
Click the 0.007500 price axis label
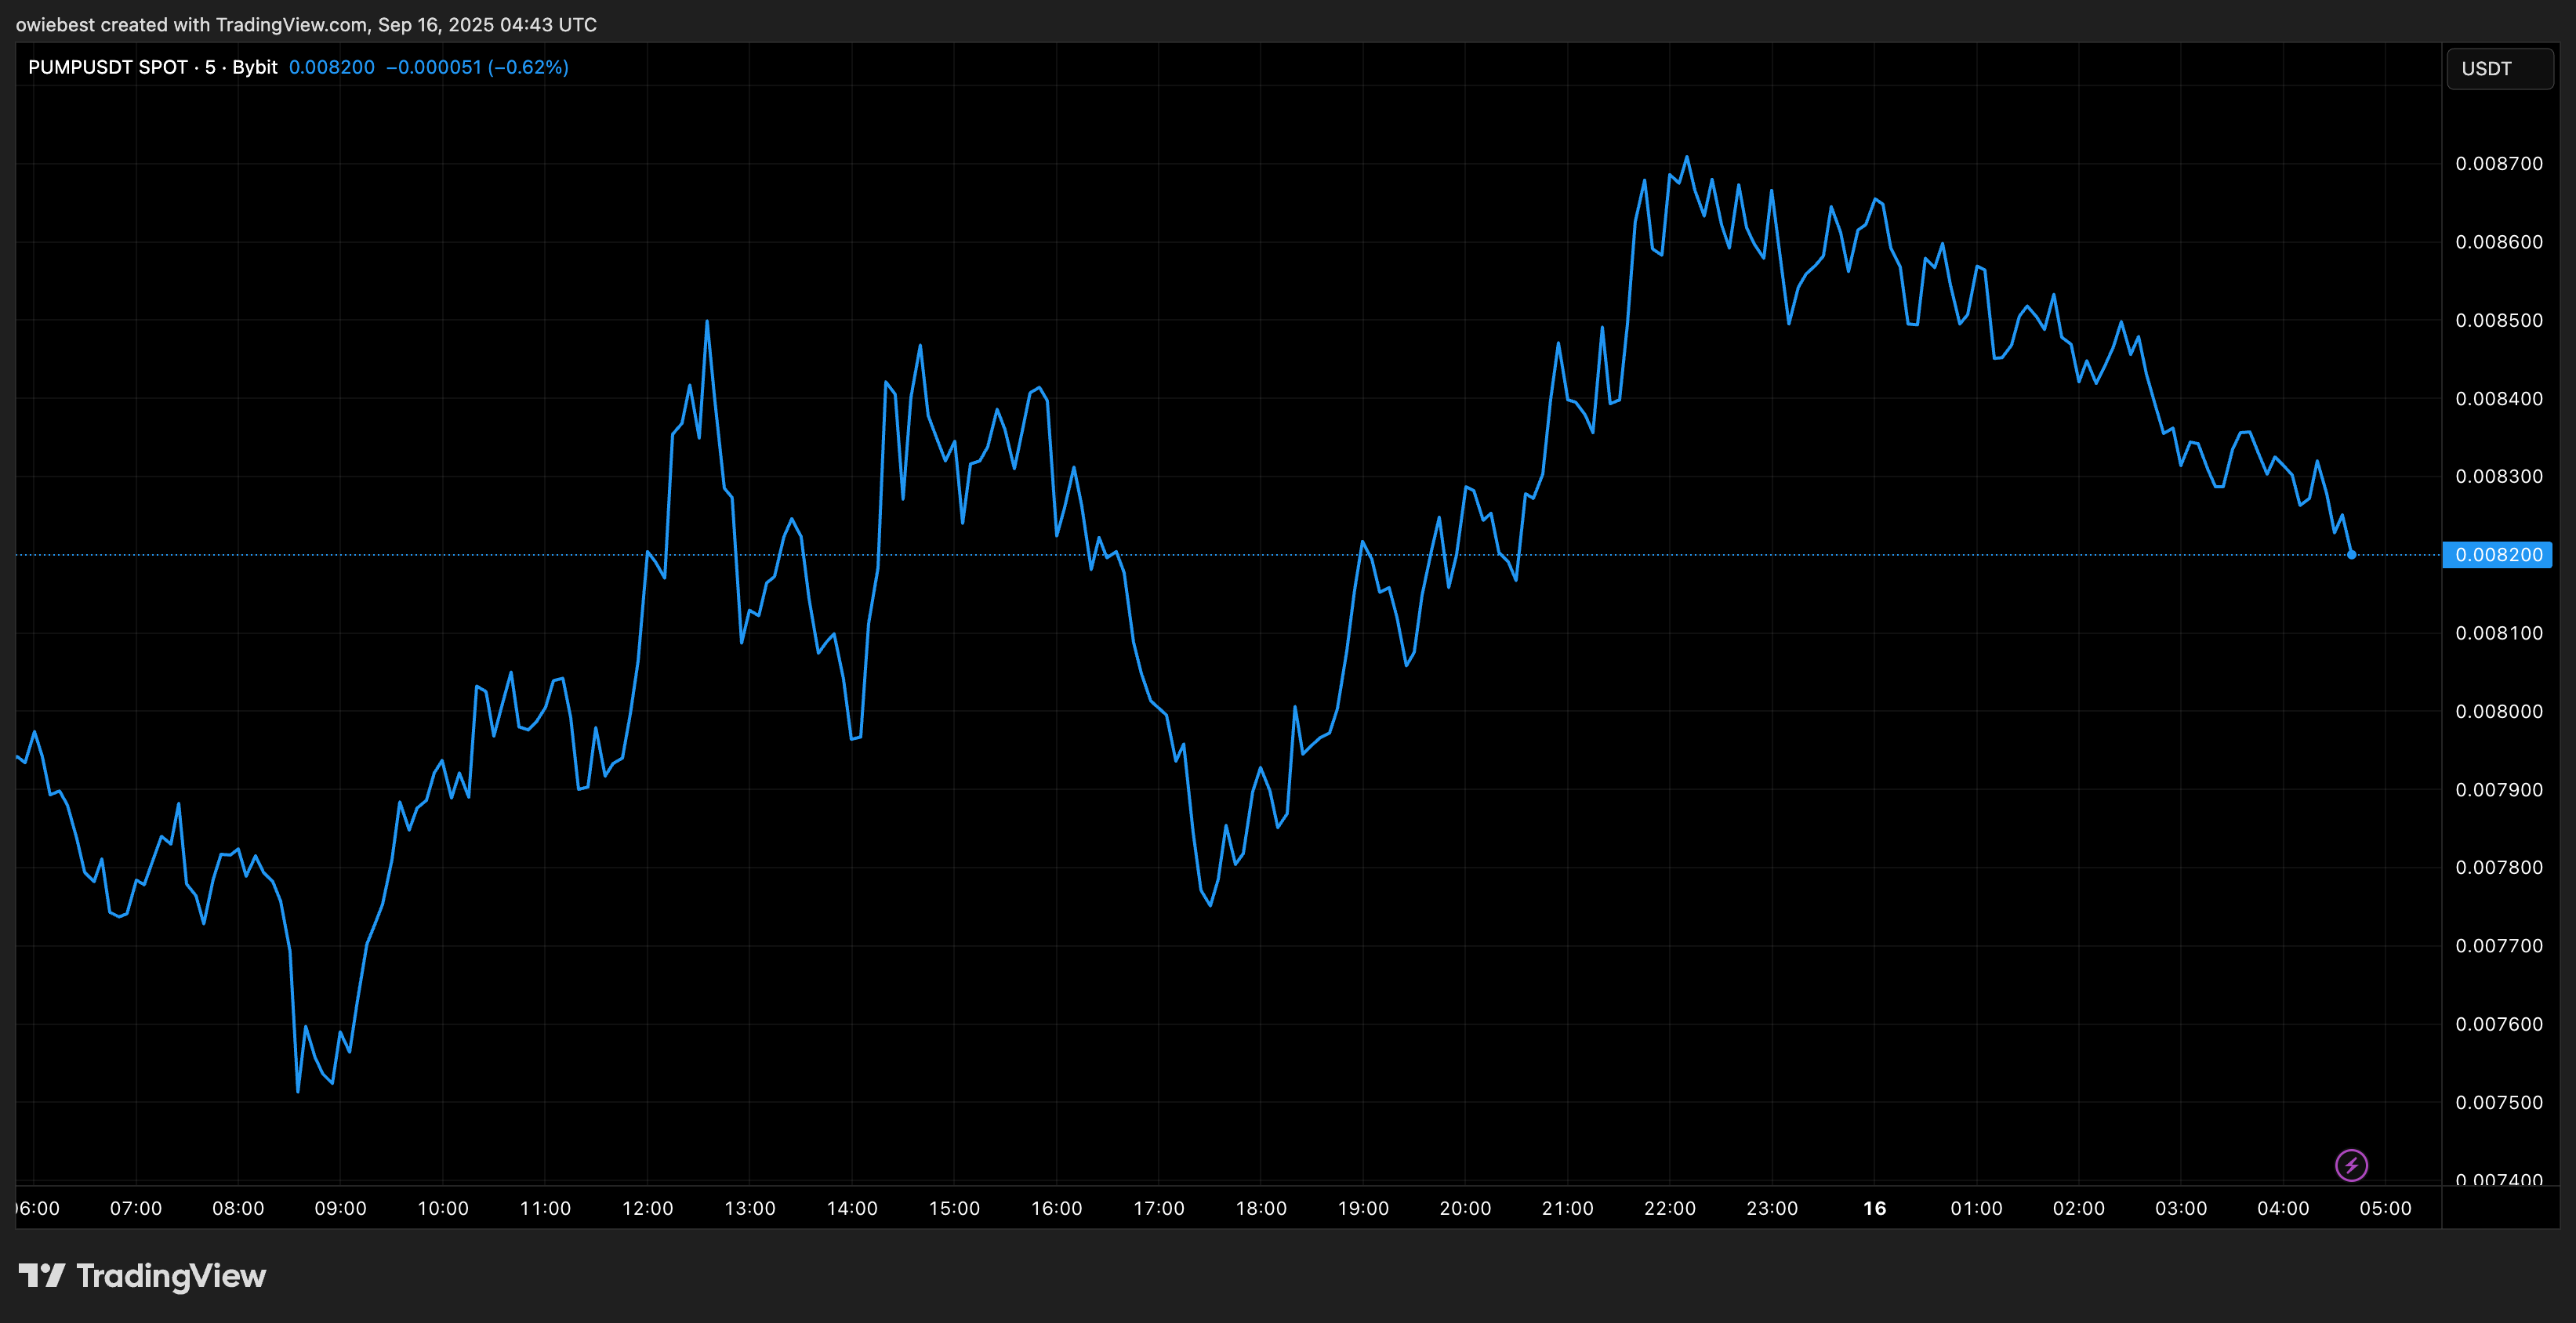[2498, 1102]
